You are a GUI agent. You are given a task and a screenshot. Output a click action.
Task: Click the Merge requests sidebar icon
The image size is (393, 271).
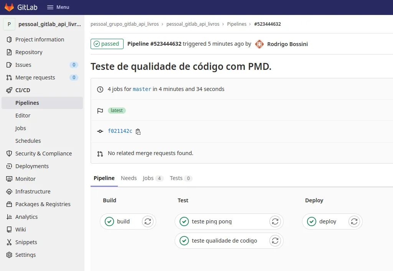(x=9, y=78)
